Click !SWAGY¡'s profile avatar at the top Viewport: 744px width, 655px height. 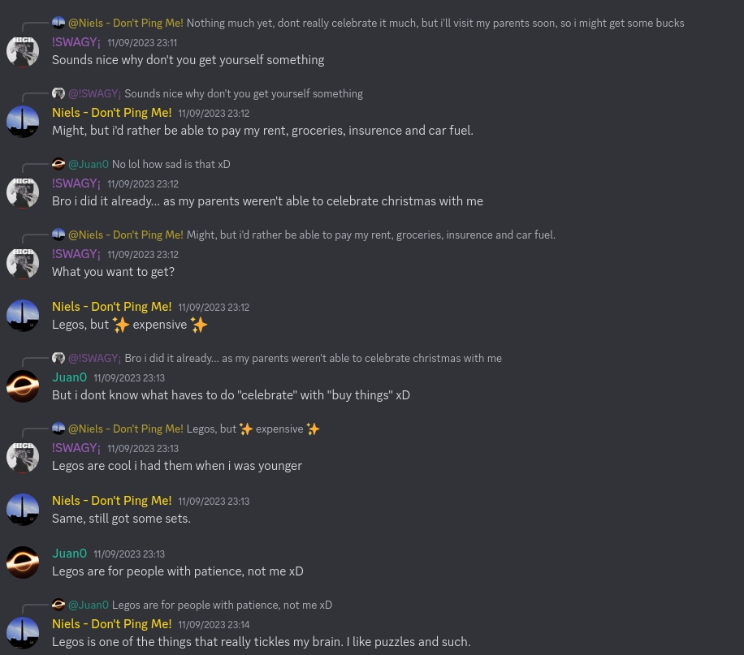(22, 51)
